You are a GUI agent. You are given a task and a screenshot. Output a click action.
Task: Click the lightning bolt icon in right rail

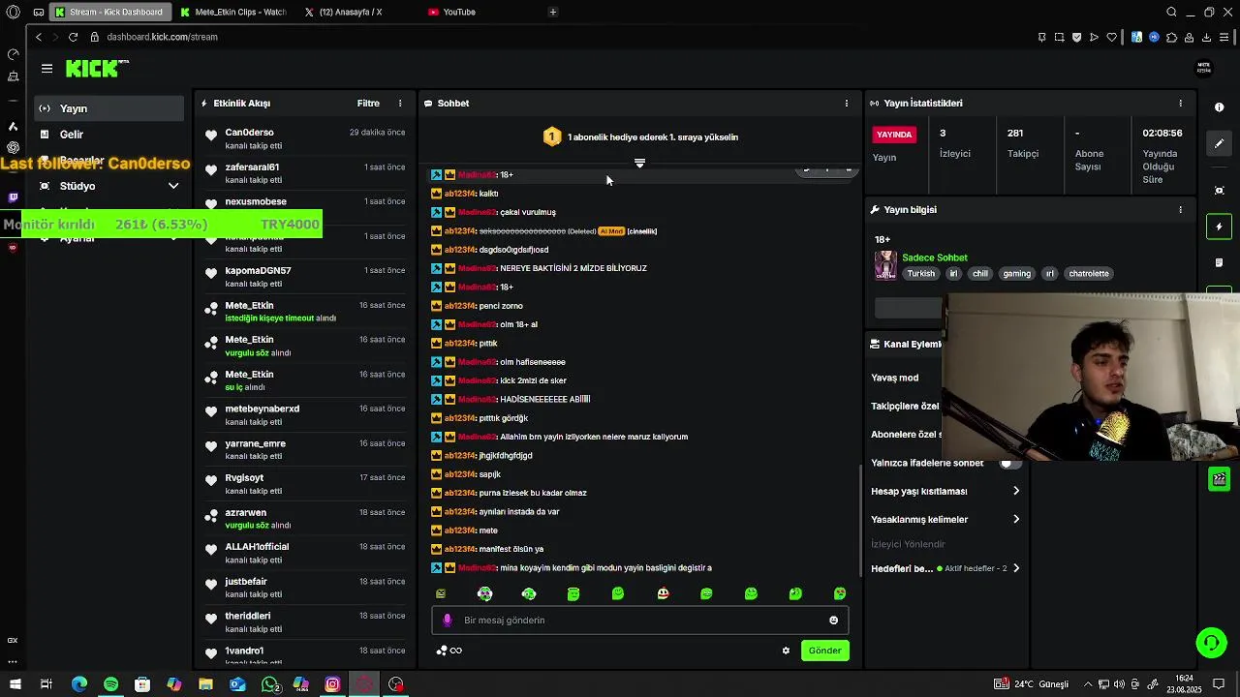tap(1220, 227)
